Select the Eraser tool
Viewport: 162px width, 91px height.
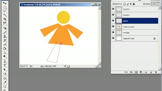point(5,44)
